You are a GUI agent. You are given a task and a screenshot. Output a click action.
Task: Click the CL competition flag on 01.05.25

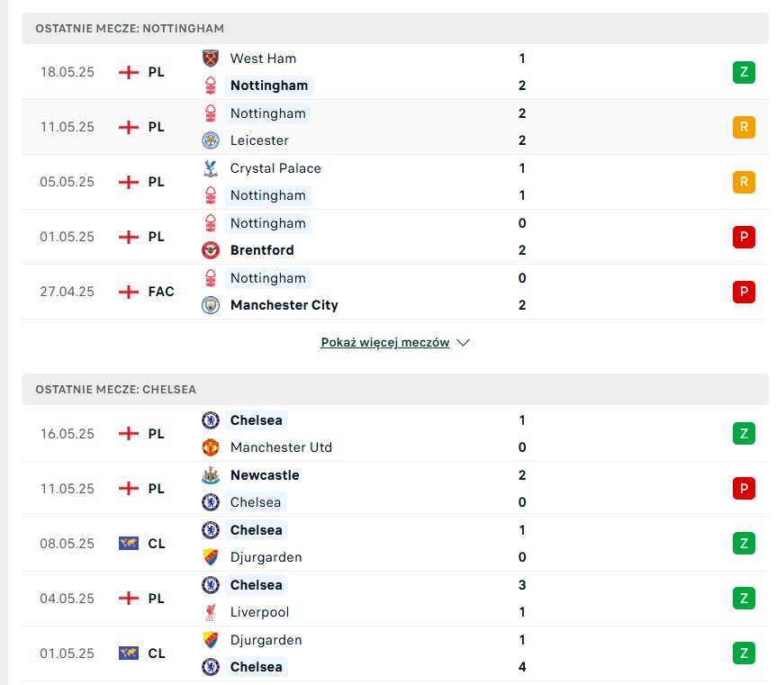coord(129,653)
